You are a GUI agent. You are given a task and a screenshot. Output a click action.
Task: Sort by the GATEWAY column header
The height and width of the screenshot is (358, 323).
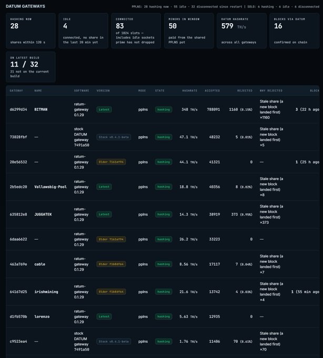(x=16, y=91)
